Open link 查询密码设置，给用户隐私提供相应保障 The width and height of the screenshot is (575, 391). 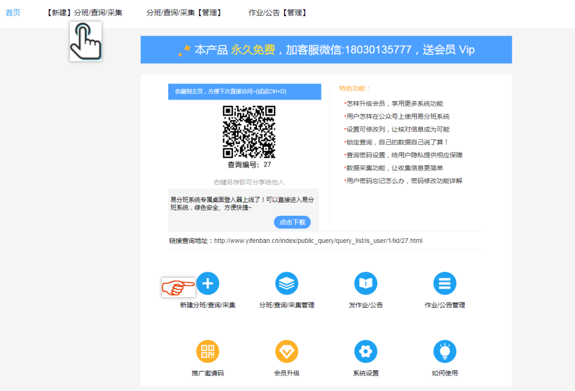404,155
